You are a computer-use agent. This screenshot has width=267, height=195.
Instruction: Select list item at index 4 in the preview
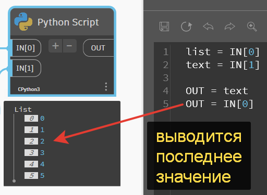[34, 164]
